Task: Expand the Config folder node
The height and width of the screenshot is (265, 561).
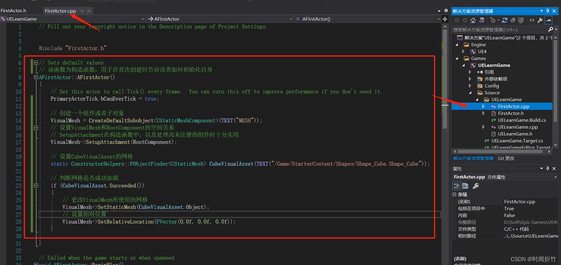Action: point(470,86)
